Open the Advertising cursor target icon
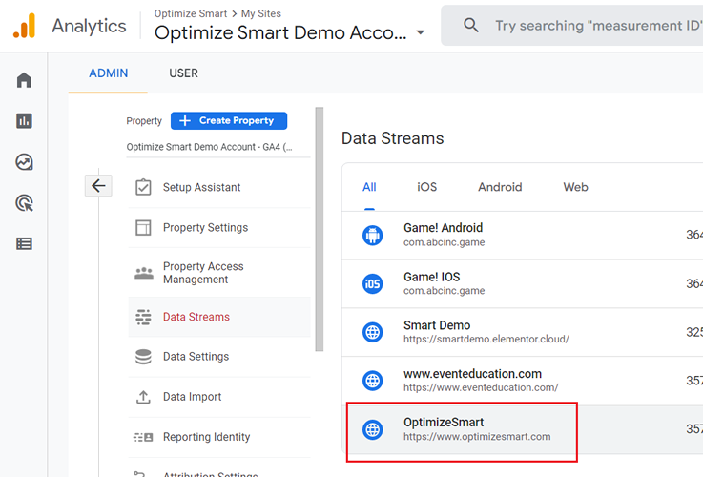 point(24,203)
